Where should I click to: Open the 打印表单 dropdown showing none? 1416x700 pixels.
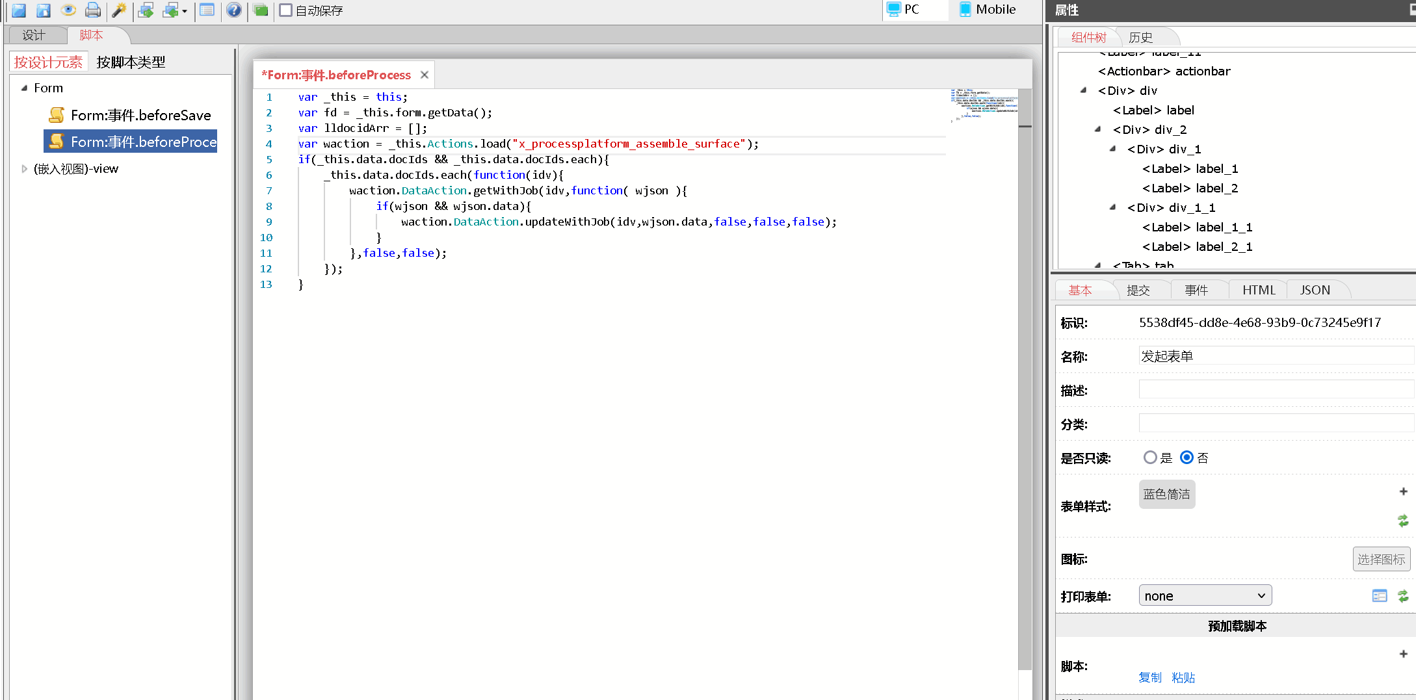1205,596
